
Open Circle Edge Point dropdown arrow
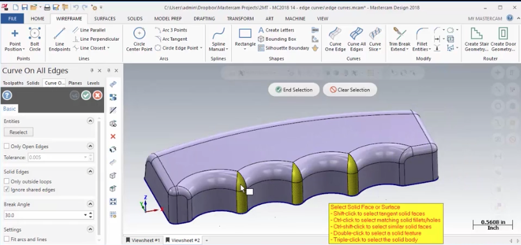[201, 48]
